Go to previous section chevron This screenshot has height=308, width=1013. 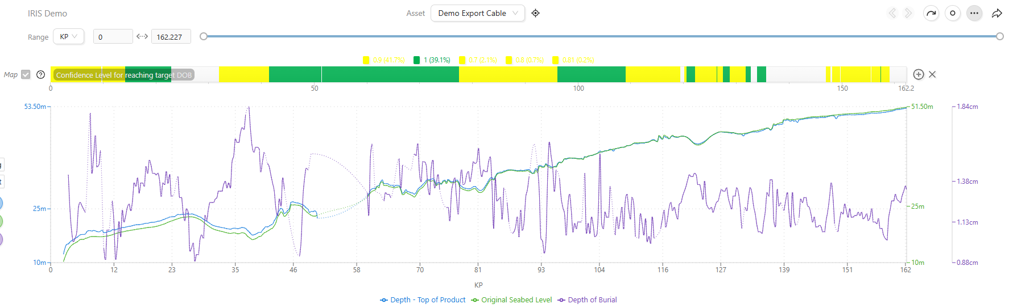(892, 13)
